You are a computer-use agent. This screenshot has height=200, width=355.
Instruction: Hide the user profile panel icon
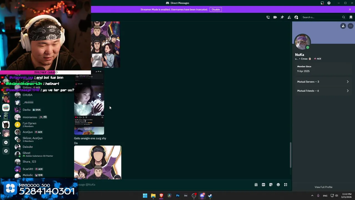(x=296, y=17)
